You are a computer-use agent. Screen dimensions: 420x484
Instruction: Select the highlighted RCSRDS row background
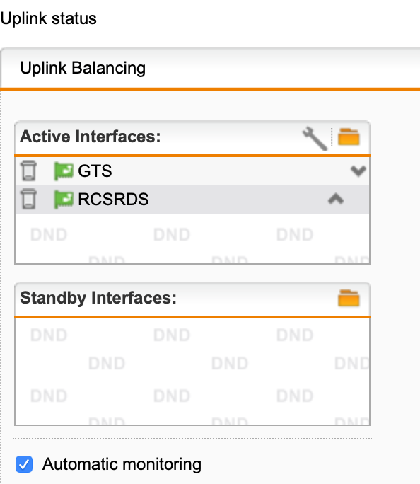click(192, 199)
